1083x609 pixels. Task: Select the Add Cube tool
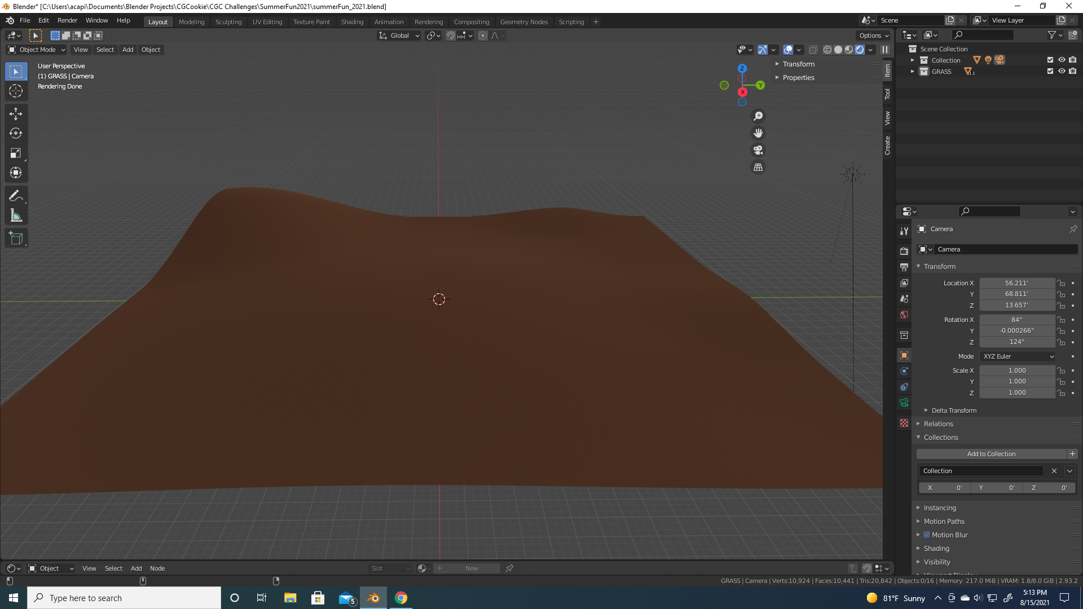click(16, 239)
